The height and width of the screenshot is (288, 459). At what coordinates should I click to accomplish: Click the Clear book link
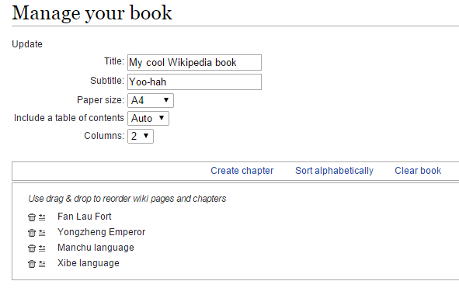(x=418, y=171)
